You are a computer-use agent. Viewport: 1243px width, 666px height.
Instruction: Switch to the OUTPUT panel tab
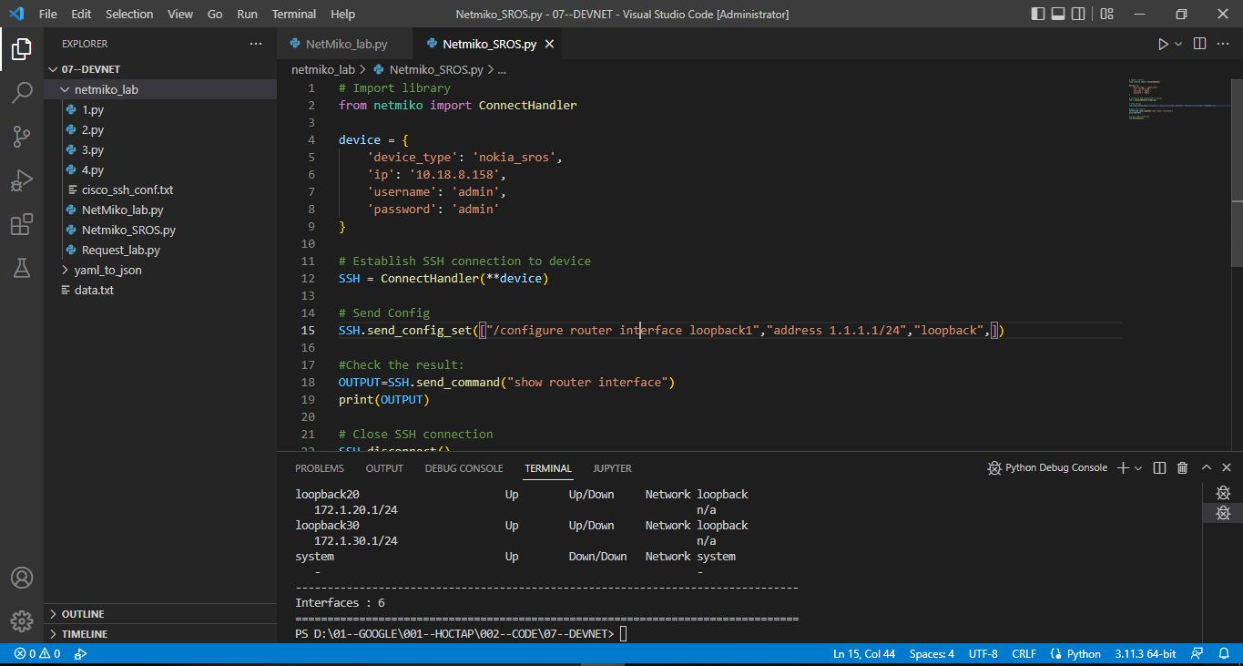(384, 468)
